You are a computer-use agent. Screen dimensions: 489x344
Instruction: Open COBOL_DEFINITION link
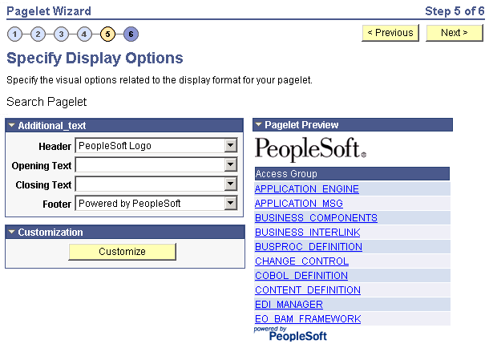[301, 276]
